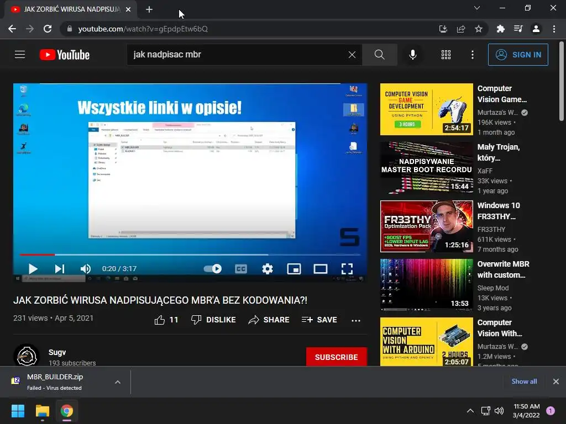Open the Windows 10 FR33THY video title
The width and height of the screenshot is (566, 424).
(499, 211)
